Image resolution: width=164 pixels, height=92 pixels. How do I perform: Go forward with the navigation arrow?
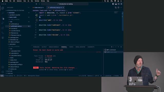tap(39, 4)
